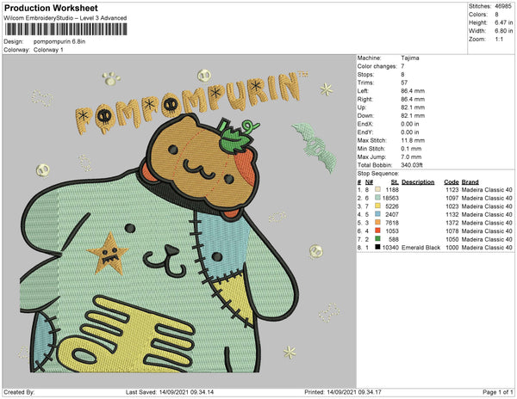The height and width of the screenshot is (399, 517).
Task: Click the Left value '86.4 mm'
Action: [x=413, y=91]
